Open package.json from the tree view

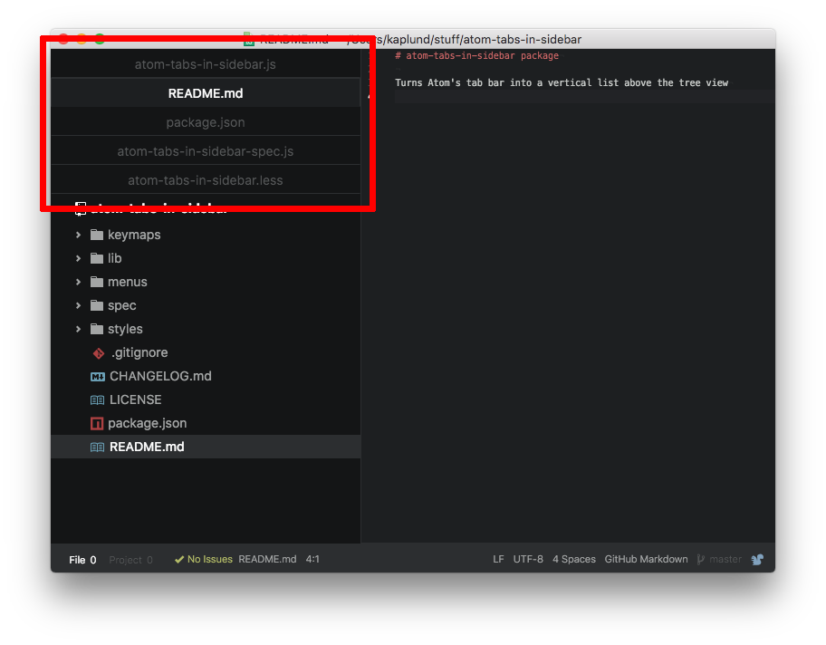(x=148, y=423)
